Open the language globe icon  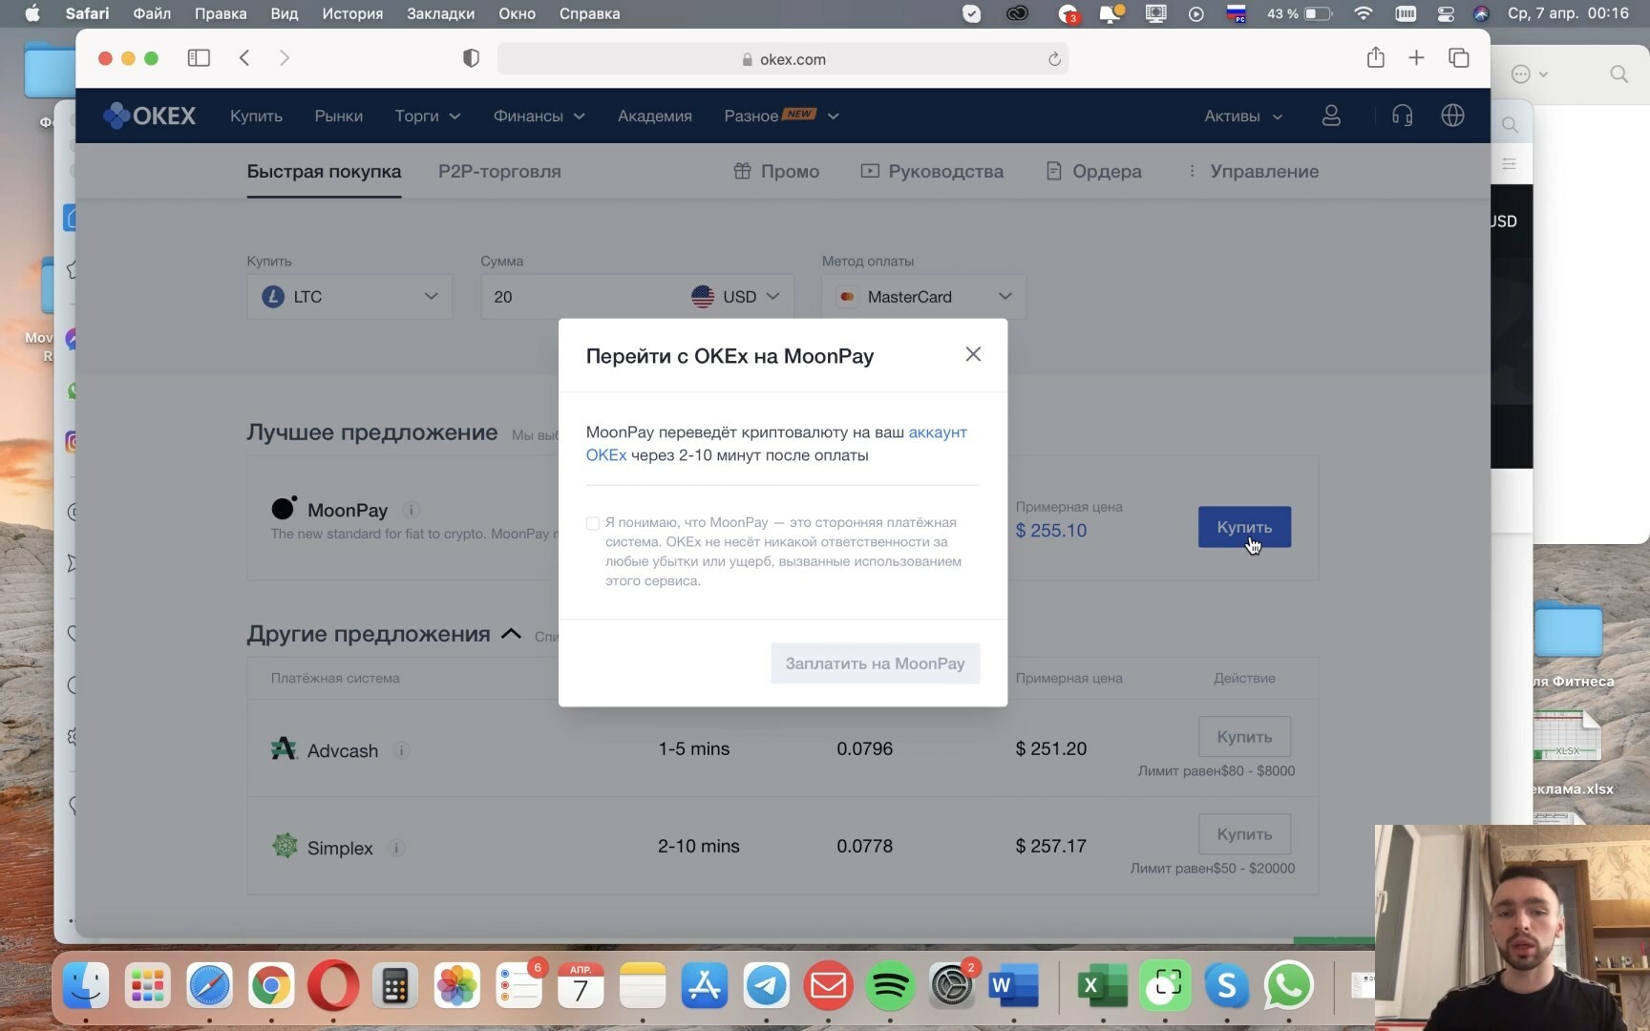click(x=1452, y=116)
